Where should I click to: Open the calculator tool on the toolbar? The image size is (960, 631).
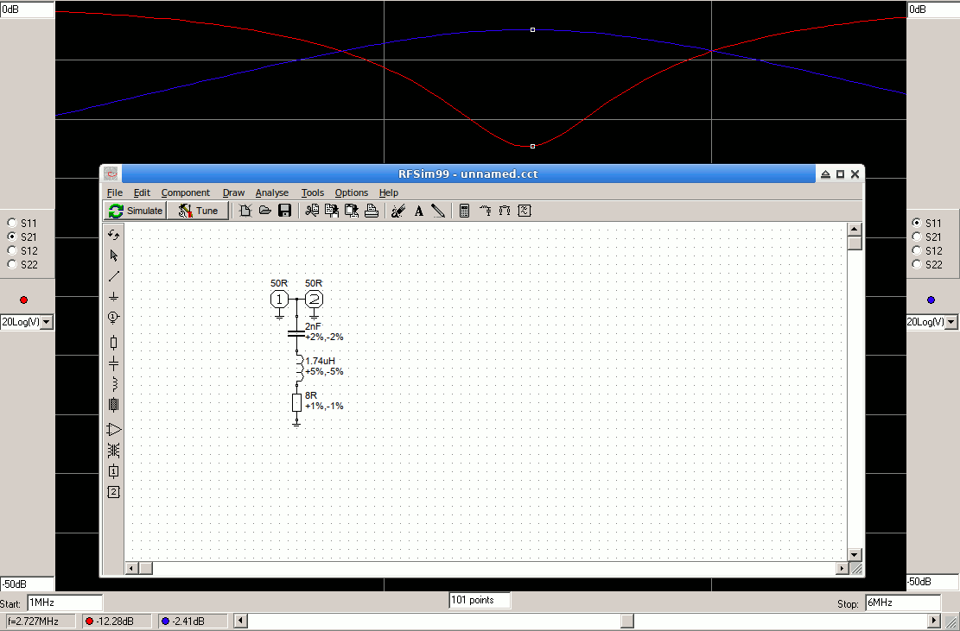pos(464,210)
